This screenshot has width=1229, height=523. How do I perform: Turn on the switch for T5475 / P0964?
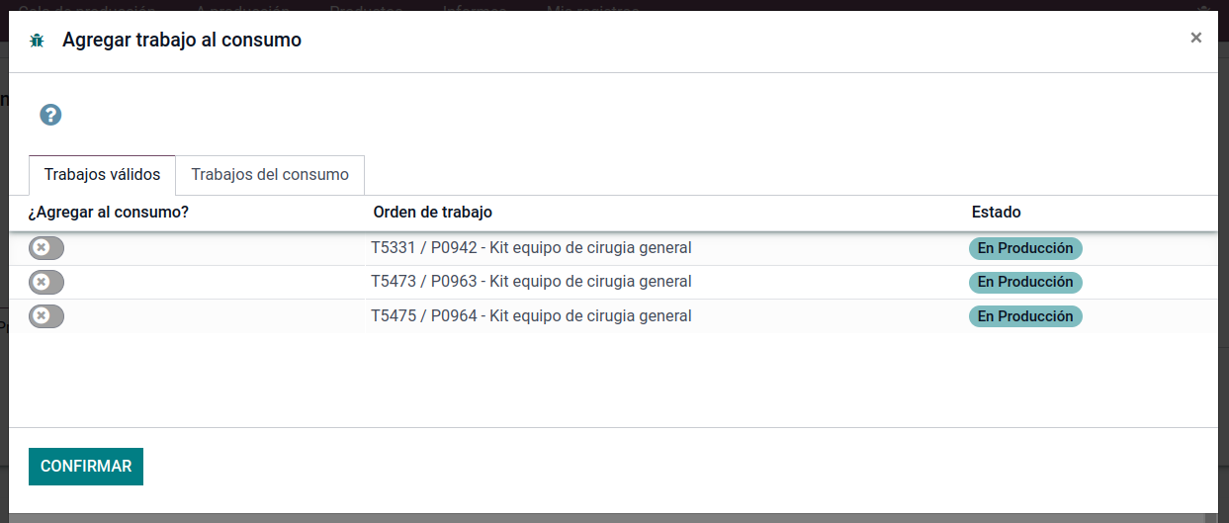[46, 316]
